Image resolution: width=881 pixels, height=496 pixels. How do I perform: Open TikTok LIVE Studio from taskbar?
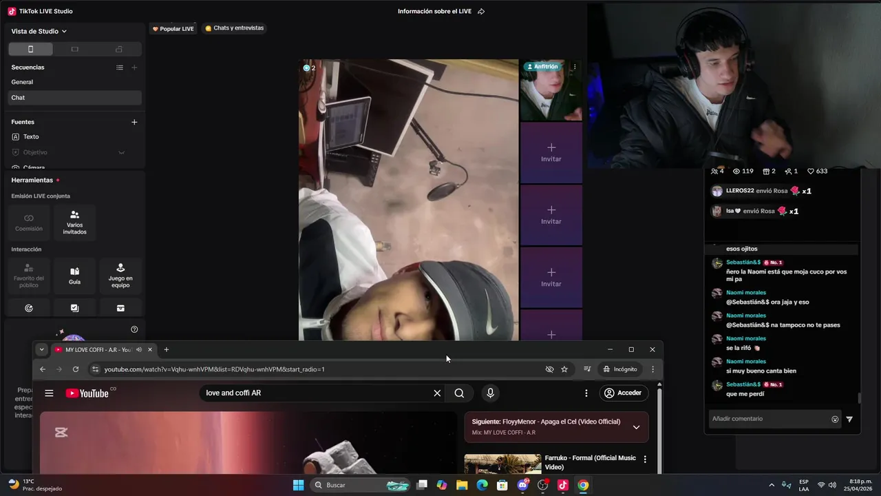[x=563, y=485]
